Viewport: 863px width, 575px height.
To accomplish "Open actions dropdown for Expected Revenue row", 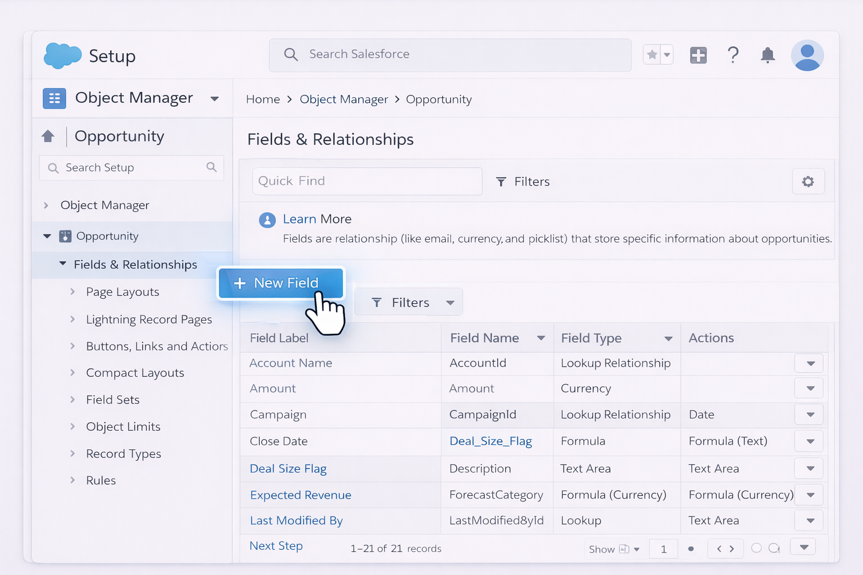I will coord(809,495).
